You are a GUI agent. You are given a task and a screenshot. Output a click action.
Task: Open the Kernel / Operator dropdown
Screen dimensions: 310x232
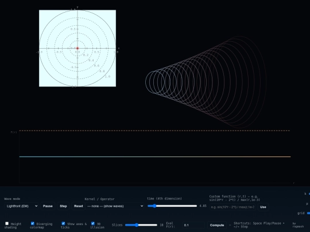click(115, 206)
